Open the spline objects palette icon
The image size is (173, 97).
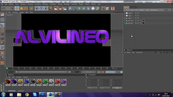click(75, 8)
